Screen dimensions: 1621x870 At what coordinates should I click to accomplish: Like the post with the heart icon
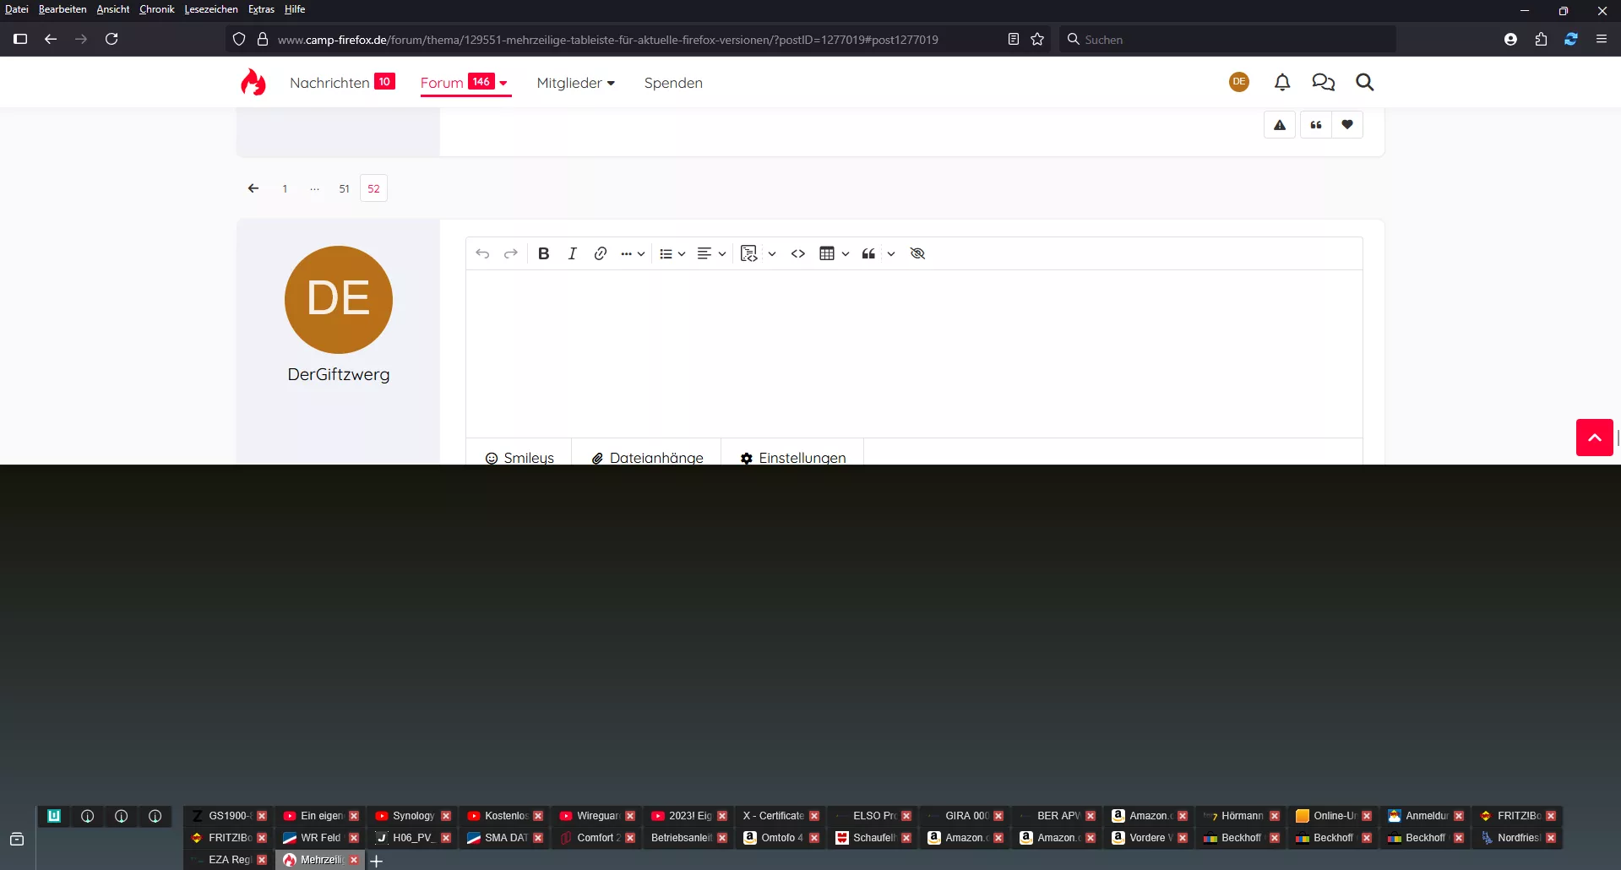[1347, 125]
